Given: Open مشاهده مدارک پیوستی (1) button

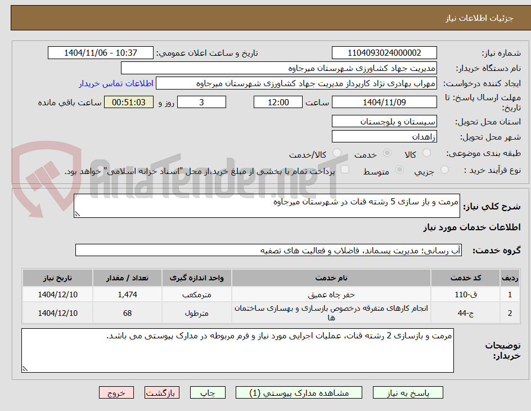Looking at the screenshot, I should pos(299,393).
